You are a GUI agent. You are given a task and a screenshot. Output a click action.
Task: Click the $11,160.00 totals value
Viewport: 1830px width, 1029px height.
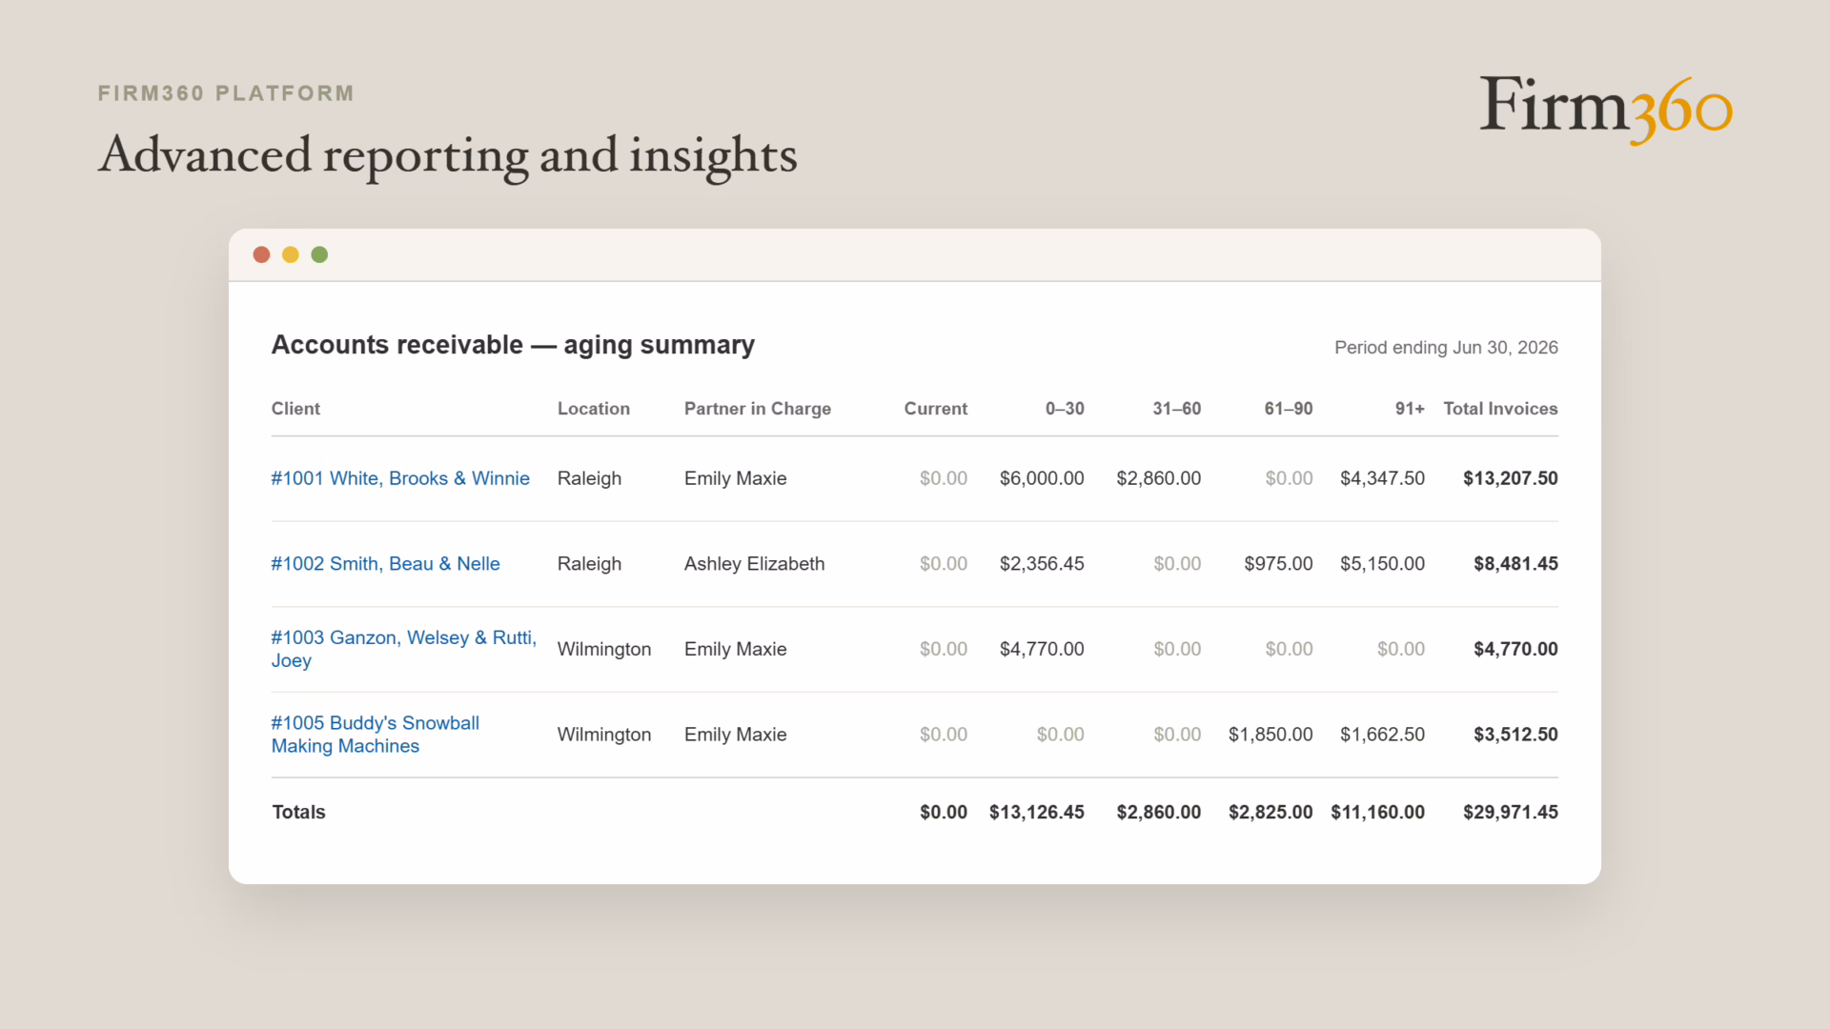point(1378,812)
